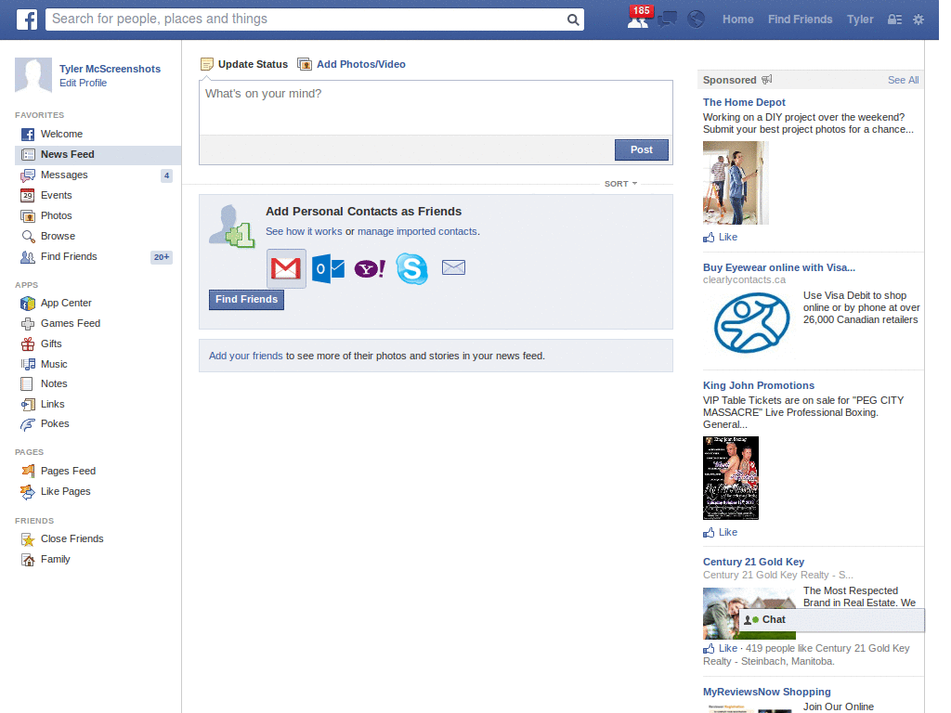
Task: Click the search magnifier icon
Action: pyautogui.click(x=572, y=20)
